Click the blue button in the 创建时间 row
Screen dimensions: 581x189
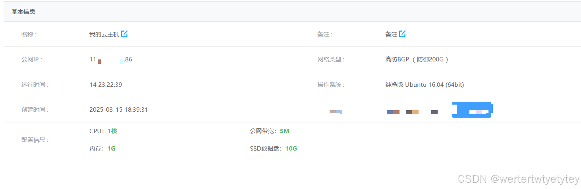coord(472,110)
